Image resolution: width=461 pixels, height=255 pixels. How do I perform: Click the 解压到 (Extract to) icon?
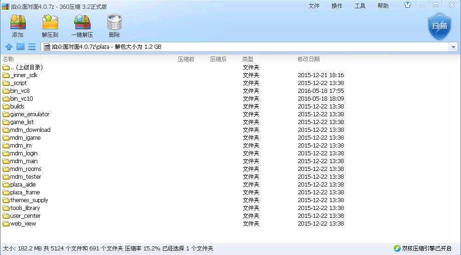50,23
